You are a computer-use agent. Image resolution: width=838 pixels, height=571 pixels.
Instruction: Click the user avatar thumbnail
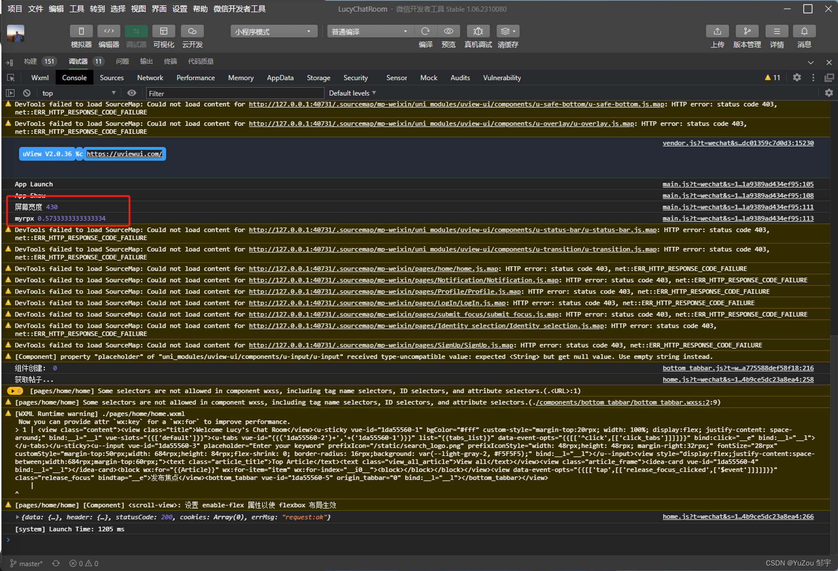coord(16,33)
